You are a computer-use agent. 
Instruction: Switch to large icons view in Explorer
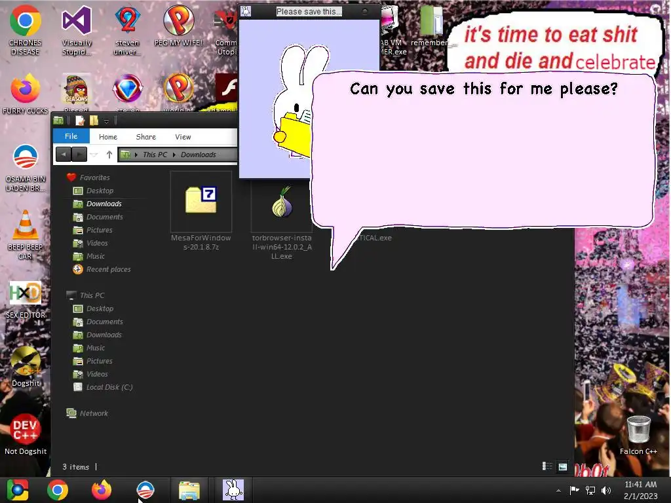point(563,466)
